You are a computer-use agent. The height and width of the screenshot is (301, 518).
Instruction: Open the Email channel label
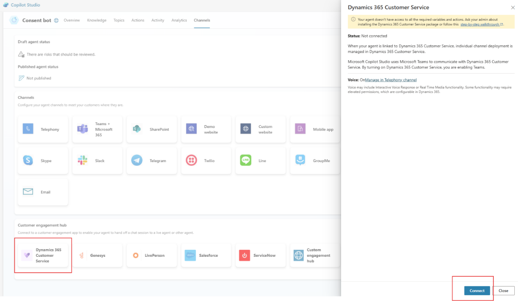pyautogui.click(x=45, y=192)
